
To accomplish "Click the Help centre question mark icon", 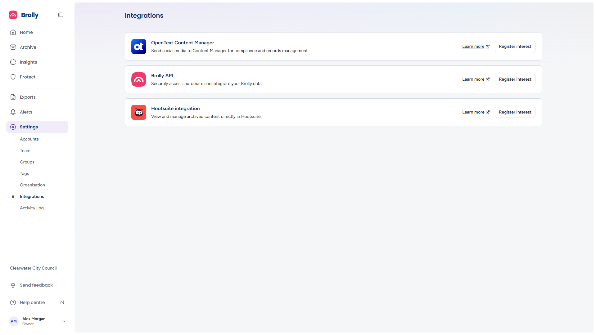I will click(x=13, y=302).
